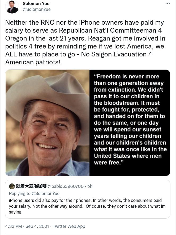176x235 pixels.
Task: Open the quoted tweet about iPhone users
Action: click(88, 199)
